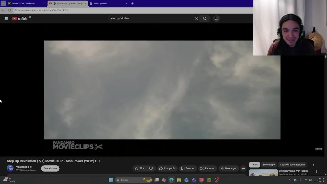This screenshot has width=327, height=184.
Task: Open more actions three-dot menu
Action: coord(243,168)
